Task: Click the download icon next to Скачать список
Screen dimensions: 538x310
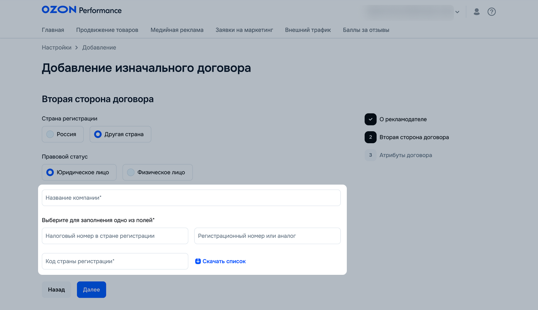Action: point(198,261)
